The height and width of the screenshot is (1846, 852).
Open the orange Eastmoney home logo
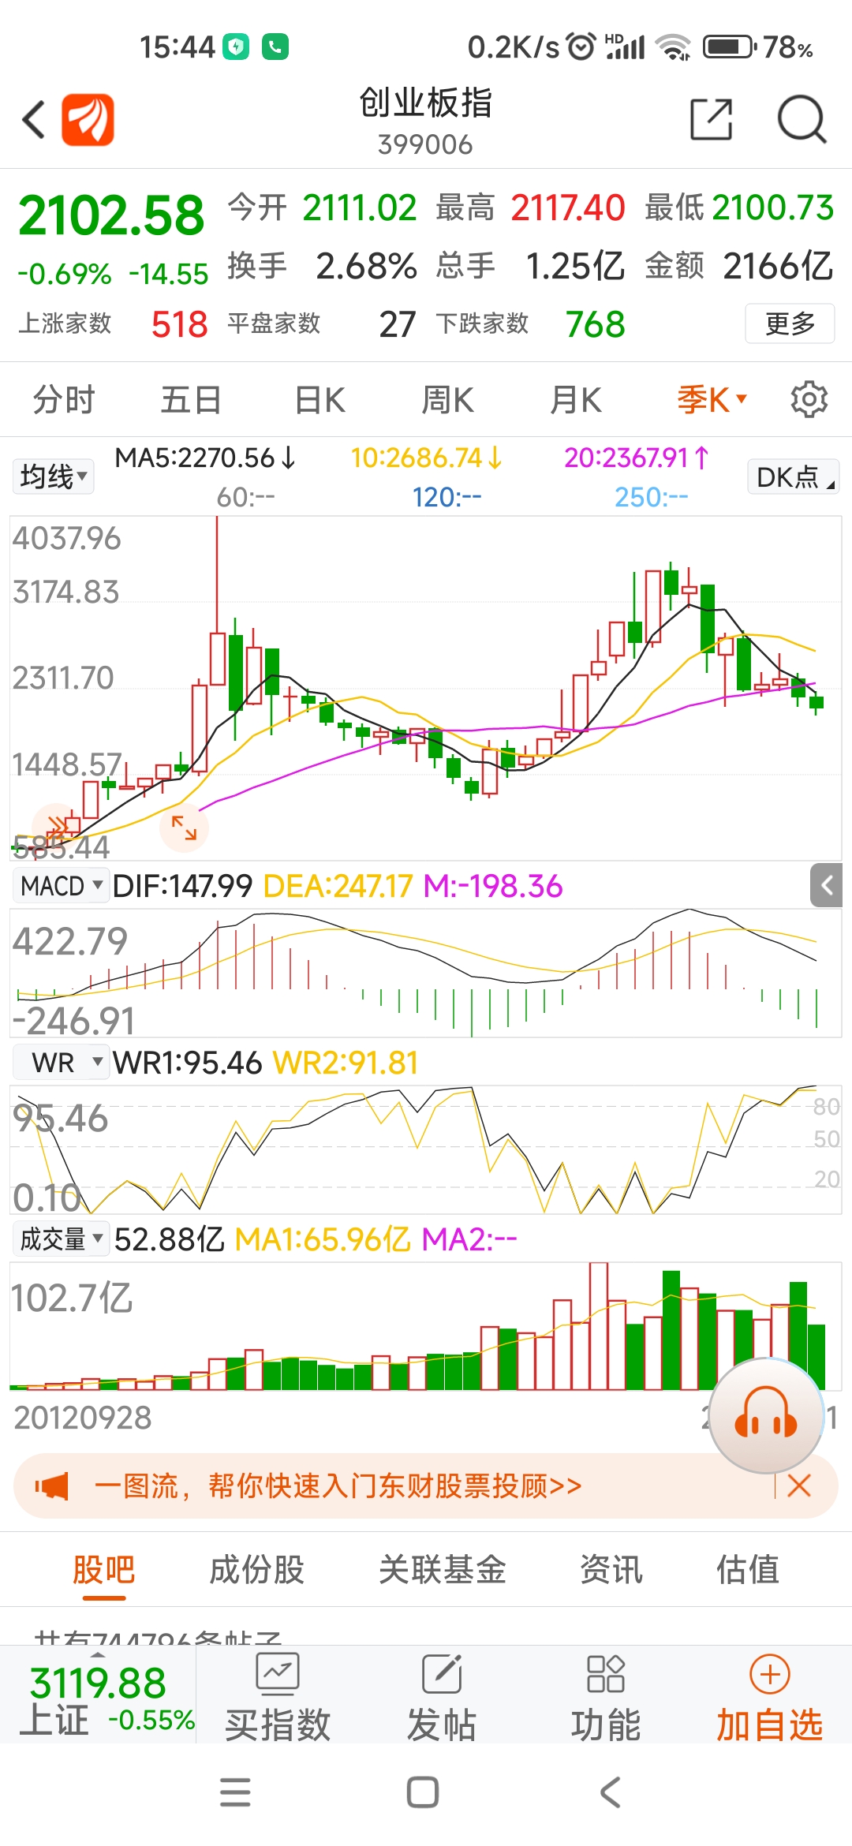click(88, 120)
